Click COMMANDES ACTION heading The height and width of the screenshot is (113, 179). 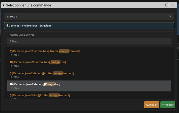pyautogui.click(x=22, y=35)
